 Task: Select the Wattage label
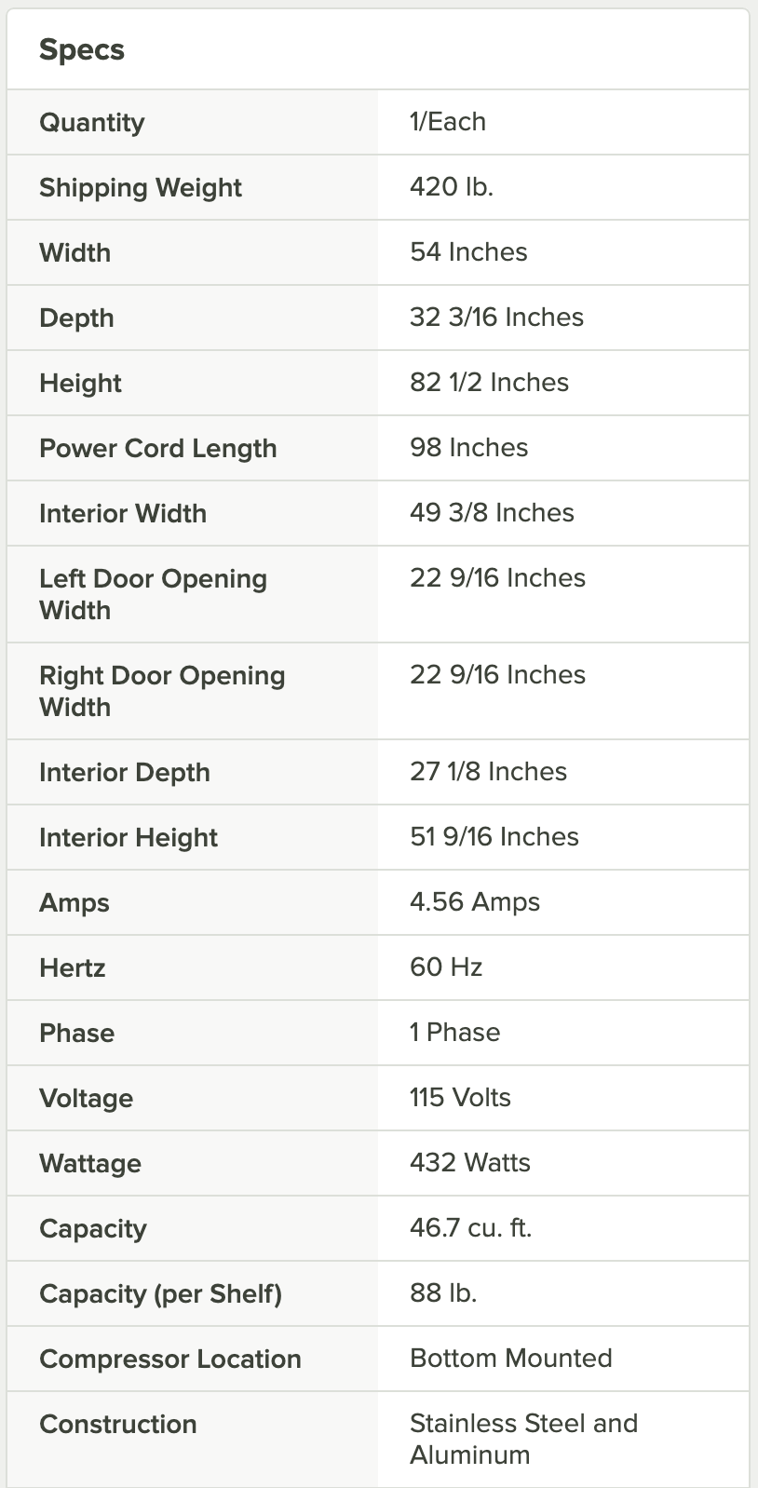90,1164
